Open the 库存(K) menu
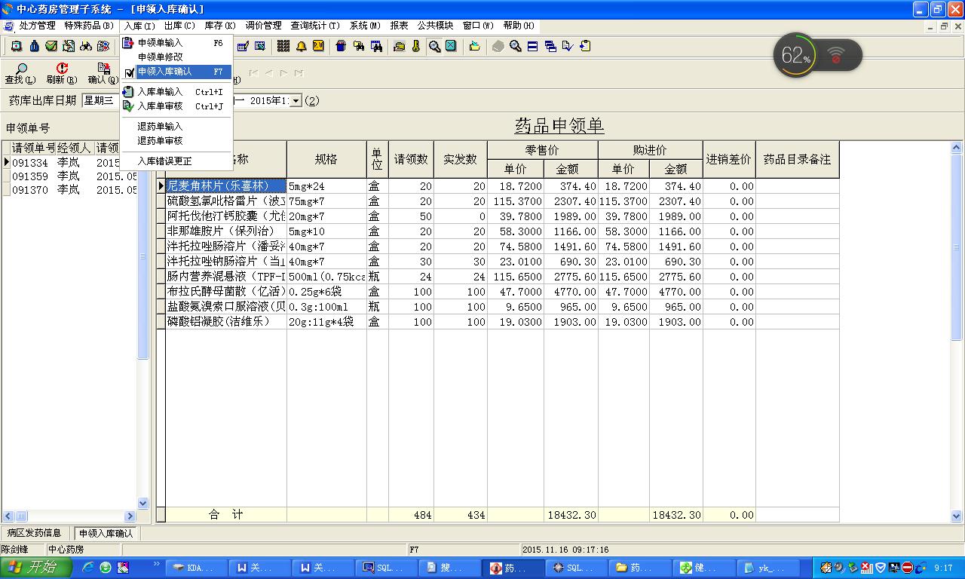The width and height of the screenshot is (965, 579). click(x=220, y=26)
